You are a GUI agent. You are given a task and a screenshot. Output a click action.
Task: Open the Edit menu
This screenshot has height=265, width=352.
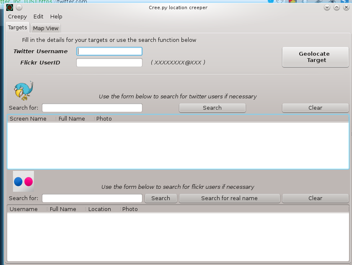click(x=38, y=17)
